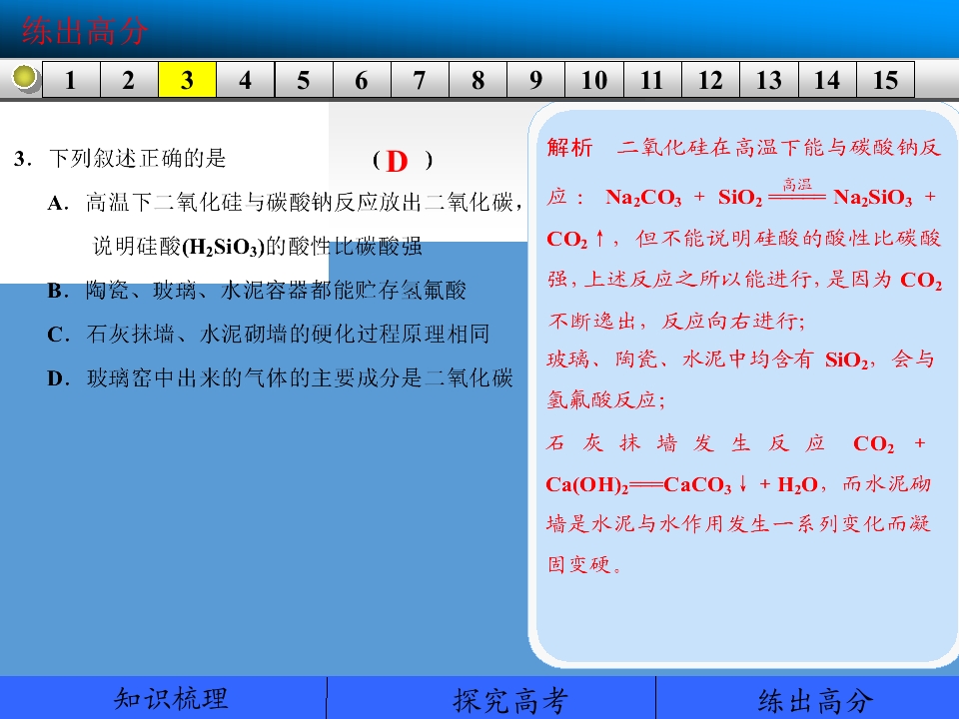
Task: Jump to question number 14
Action: coord(827,80)
